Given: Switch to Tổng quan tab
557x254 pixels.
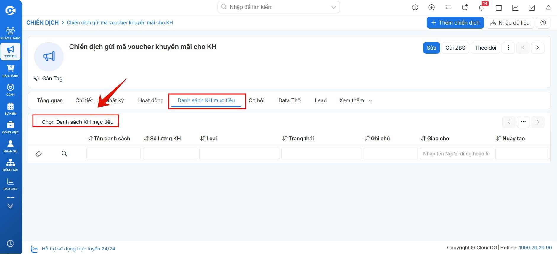Looking at the screenshot, I should tap(50, 100).
